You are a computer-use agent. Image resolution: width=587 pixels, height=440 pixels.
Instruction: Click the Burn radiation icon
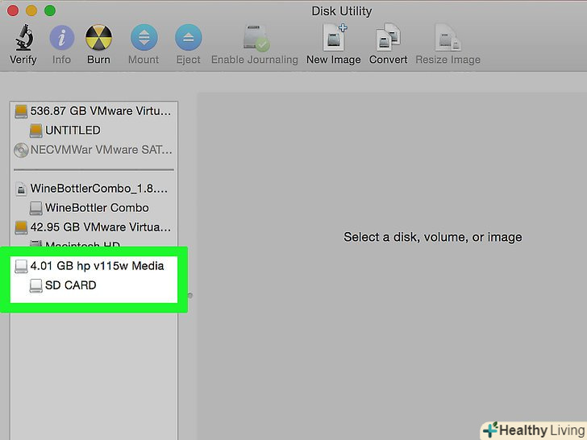pos(99,38)
